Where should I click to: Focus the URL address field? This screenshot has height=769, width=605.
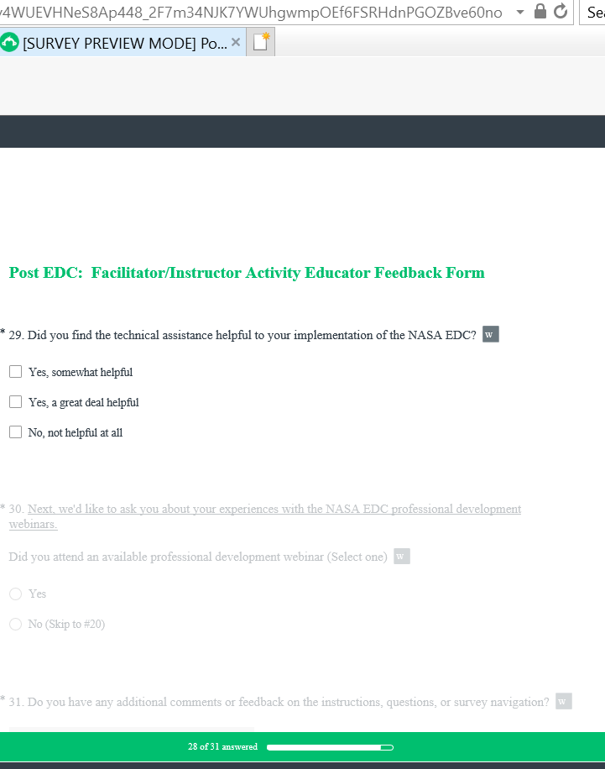(x=252, y=13)
